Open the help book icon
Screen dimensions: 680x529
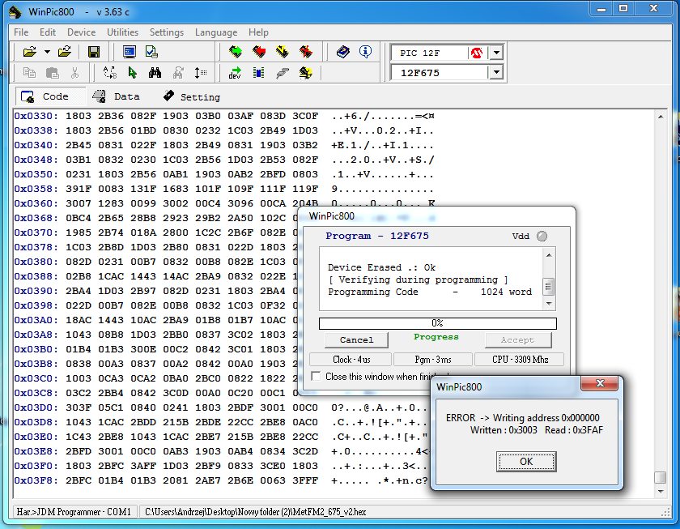tap(343, 52)
